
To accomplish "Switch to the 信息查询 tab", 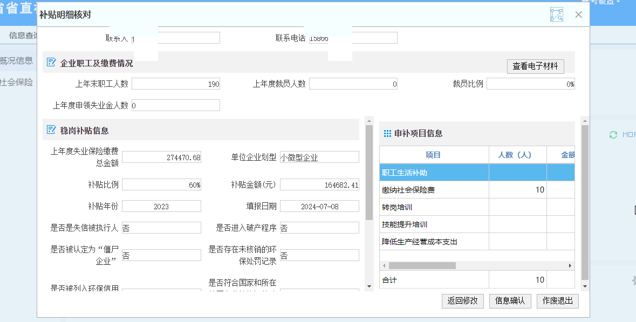I will (23, 36).
